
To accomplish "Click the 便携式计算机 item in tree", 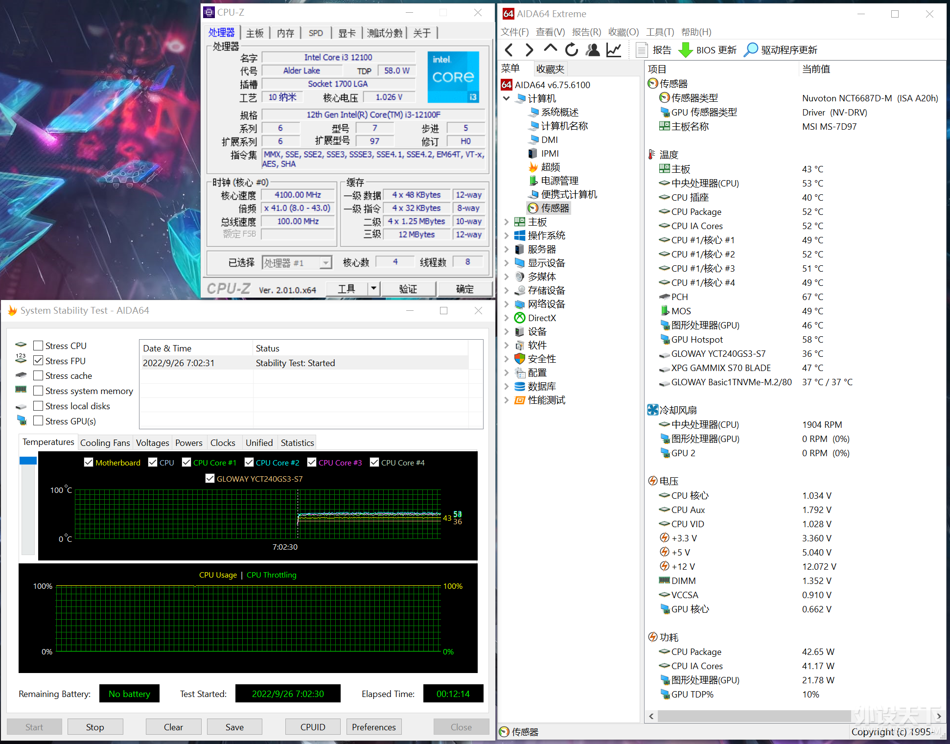I will (x=563, y=194).
